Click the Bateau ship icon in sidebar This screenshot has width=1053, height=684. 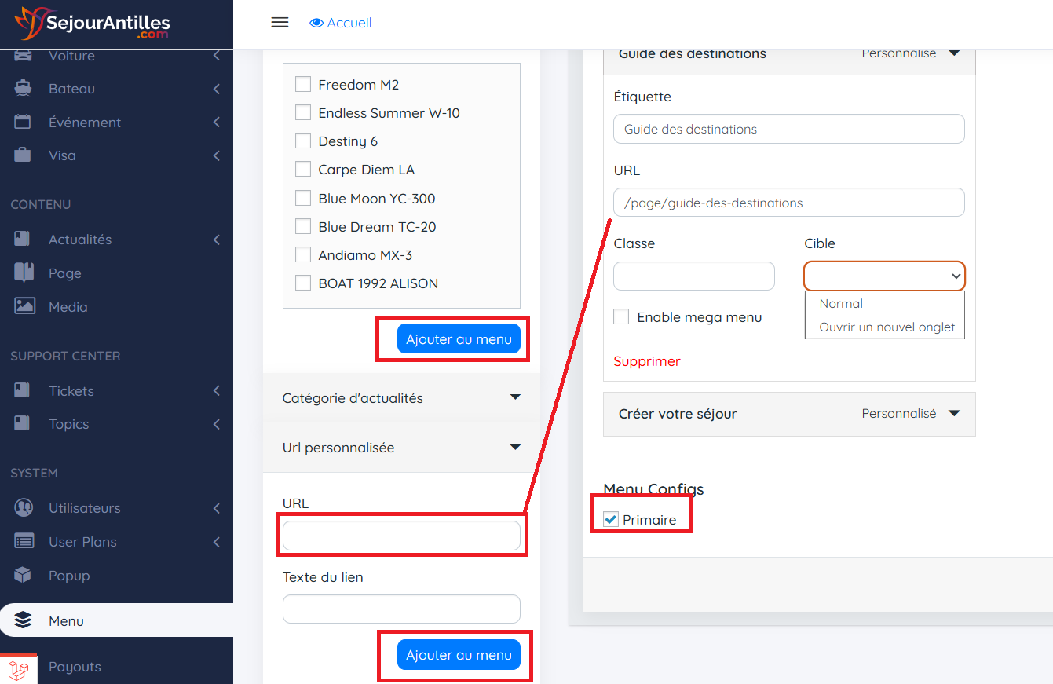pos(23,89)
